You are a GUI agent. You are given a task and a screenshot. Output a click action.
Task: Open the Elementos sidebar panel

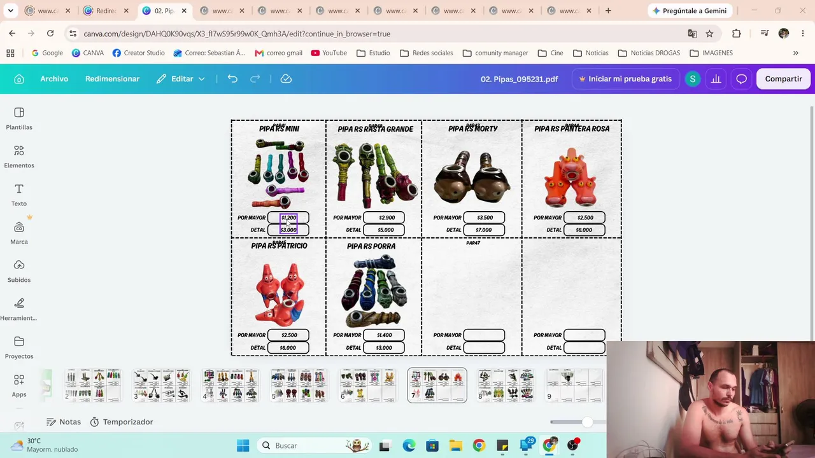click(x=19, y=156)
